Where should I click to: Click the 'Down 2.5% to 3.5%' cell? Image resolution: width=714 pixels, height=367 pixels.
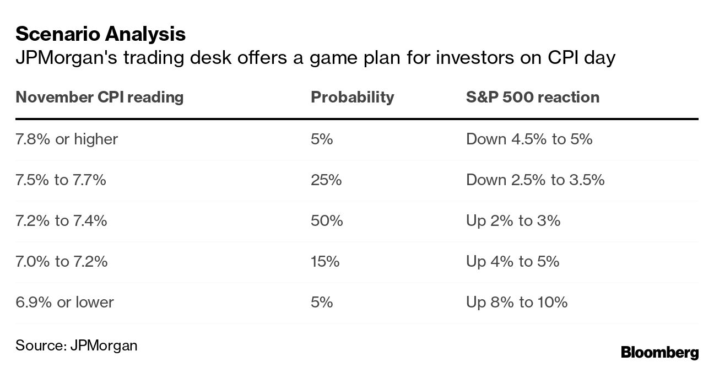click(x=535, y=180)
